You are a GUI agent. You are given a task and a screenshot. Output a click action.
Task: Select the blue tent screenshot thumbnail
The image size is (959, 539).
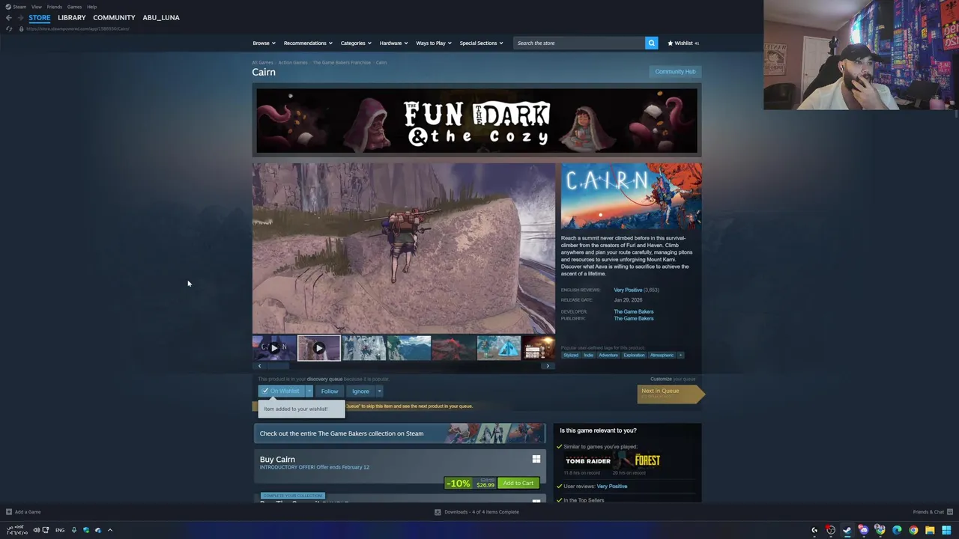click(x=499, y=348)
